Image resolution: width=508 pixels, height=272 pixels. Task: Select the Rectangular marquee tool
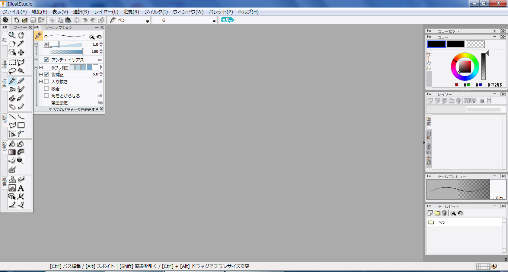[x=12, y=62]
